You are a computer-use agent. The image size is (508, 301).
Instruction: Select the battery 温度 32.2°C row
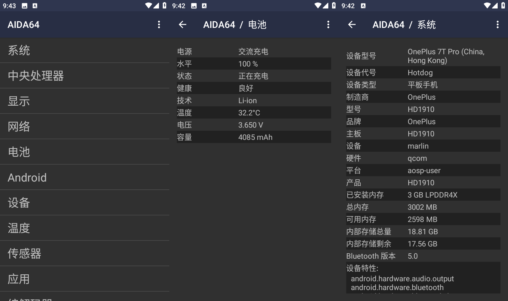pyautogui.click(x=254, y=113)
